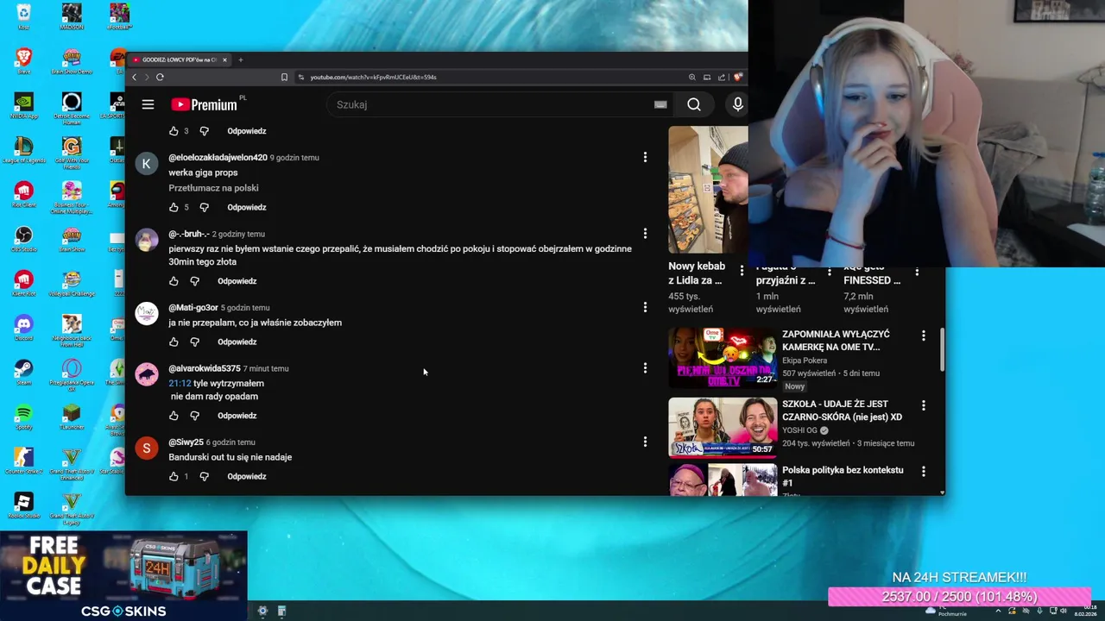Click the youtube.com address bar URL
The width and height of the screenshot is (1105, 621).
tap(373, 77)
